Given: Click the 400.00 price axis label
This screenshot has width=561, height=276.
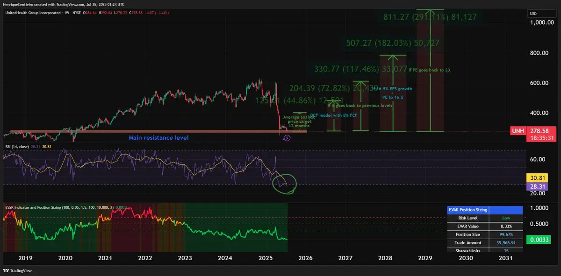Looking at the screenshot, I should (x=539, y=113).
